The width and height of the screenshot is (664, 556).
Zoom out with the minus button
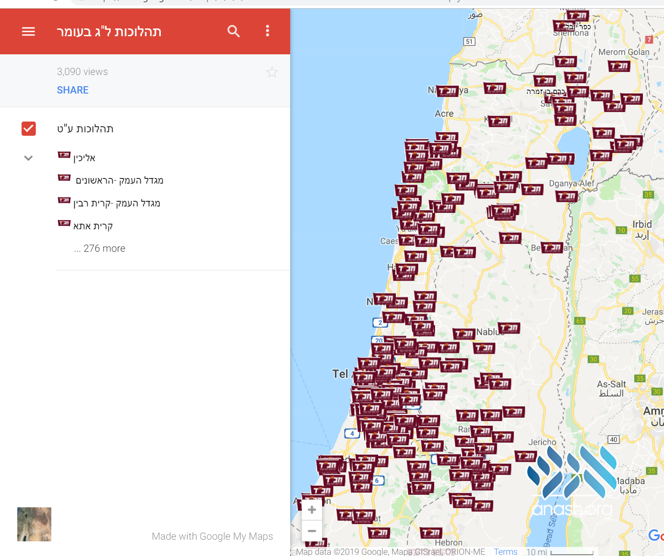[x=312, y=531]
